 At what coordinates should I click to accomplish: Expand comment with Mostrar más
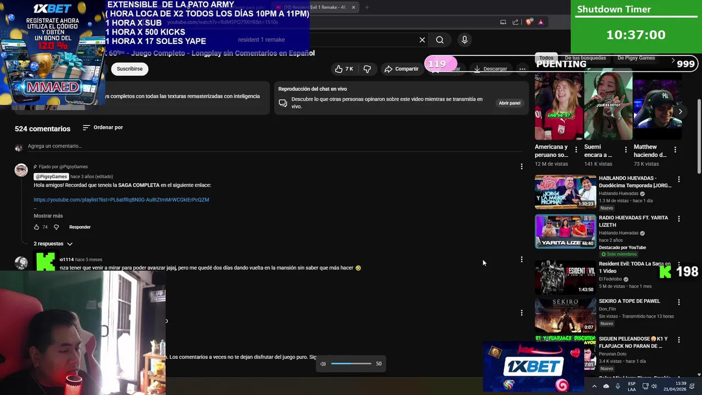[48, 216]
